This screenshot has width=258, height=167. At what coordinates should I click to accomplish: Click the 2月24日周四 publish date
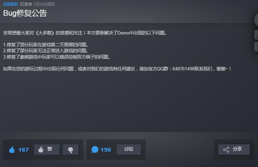pos(44,4)
